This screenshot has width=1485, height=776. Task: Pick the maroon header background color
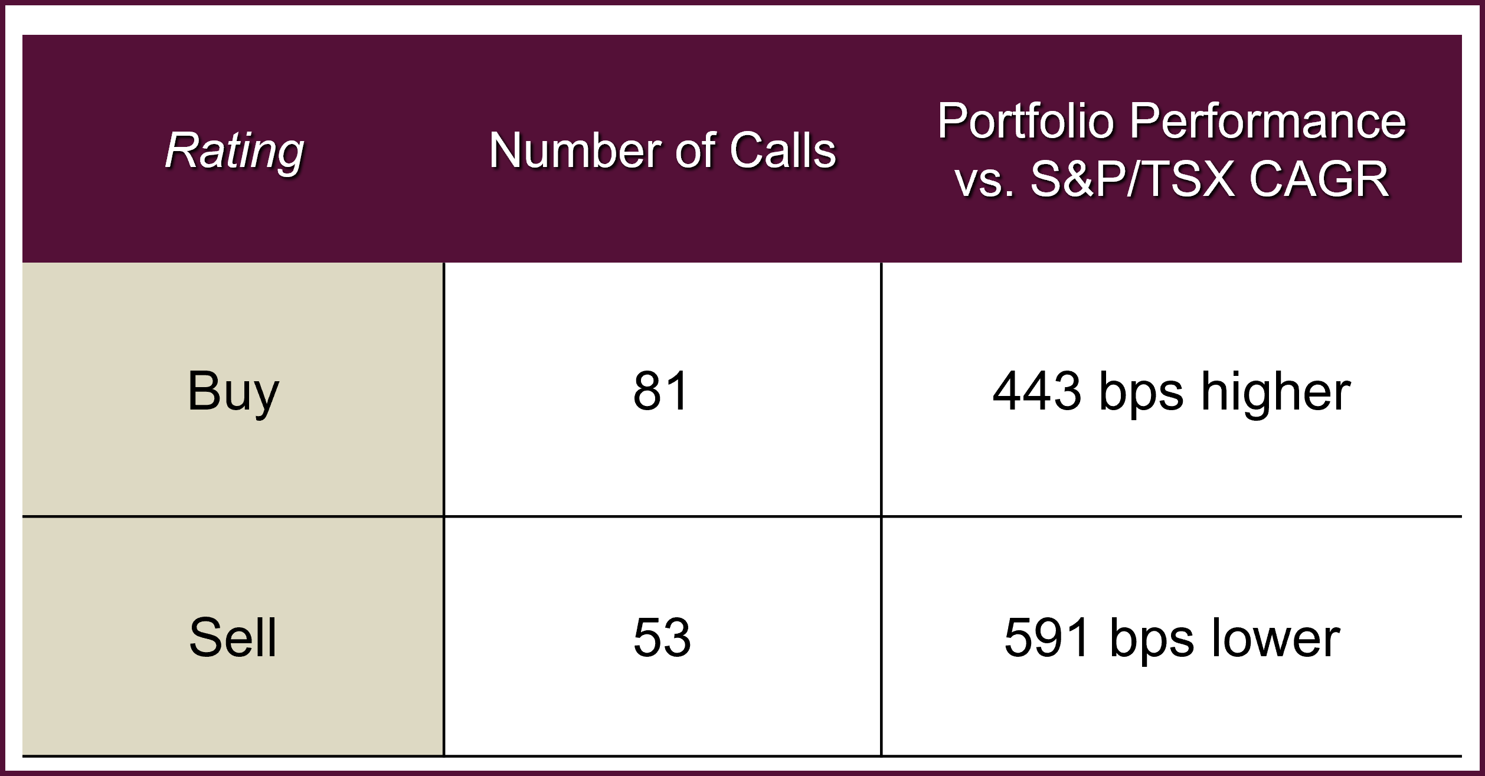click(743, 65)
